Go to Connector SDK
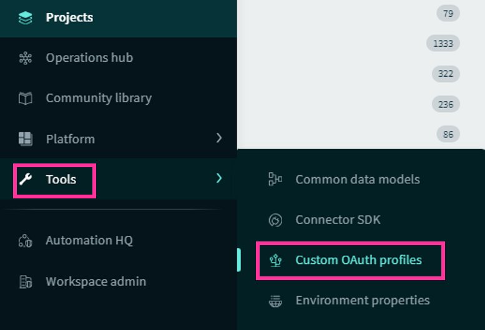Screen dimensions: 485x330 pyautogui.click(x=338, y=220)
